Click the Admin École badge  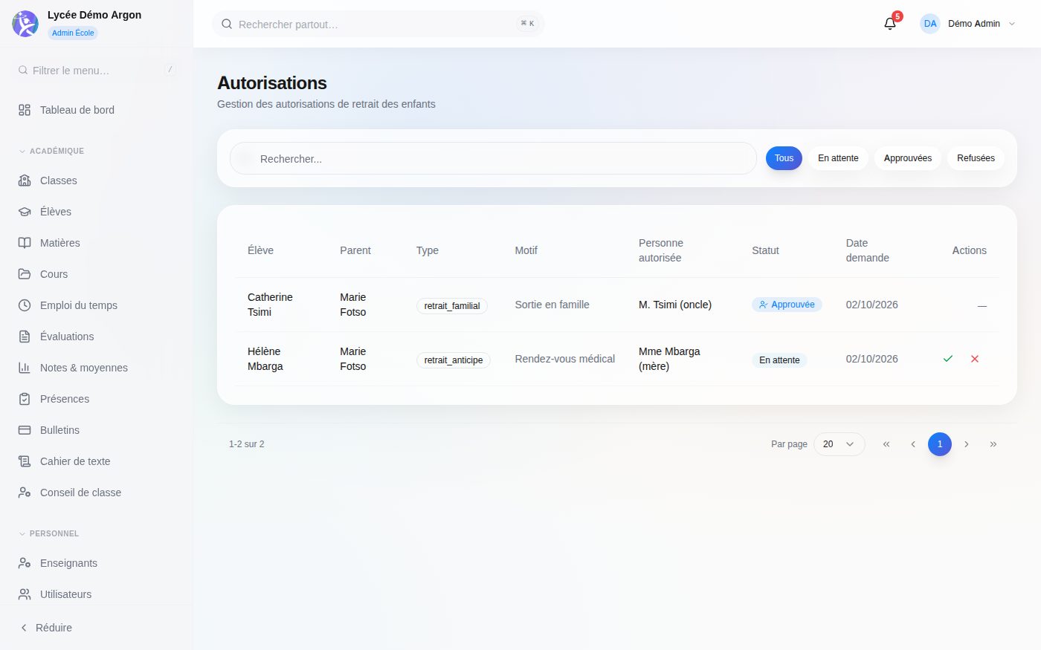[x=73, y=33]
